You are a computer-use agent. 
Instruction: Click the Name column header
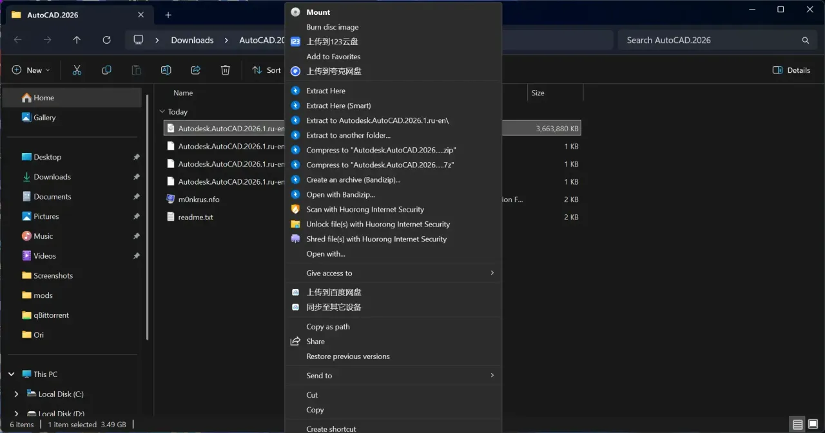(x=183, y=93)
